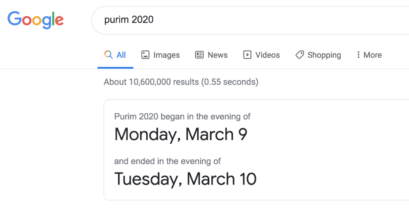Show Shopping results tab
Viewport: 409px width, 216px height.
[324, 55]
